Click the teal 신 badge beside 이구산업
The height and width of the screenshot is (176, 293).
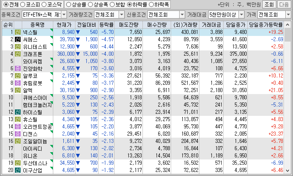click(18, 170)
